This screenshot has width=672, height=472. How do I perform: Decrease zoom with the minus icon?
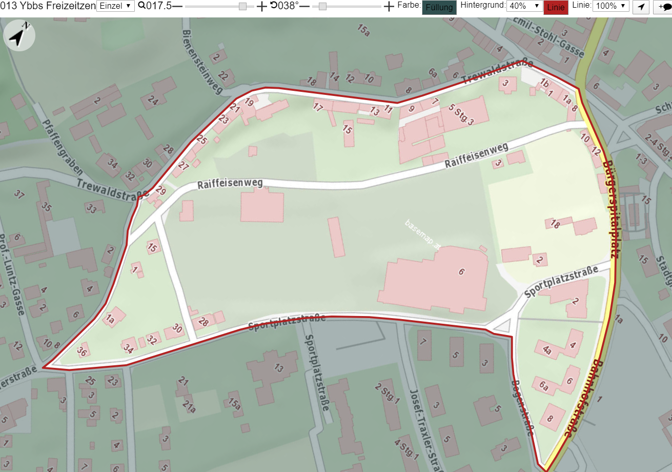pyautogui.click(x=177, y=6)
